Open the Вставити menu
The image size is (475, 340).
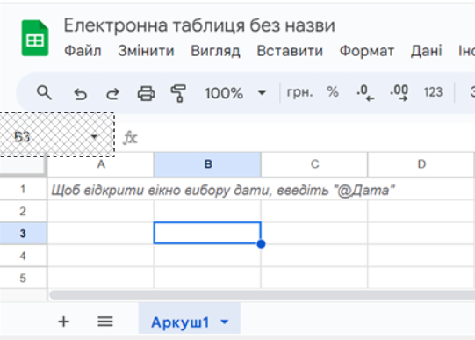[x=290, y=51]
